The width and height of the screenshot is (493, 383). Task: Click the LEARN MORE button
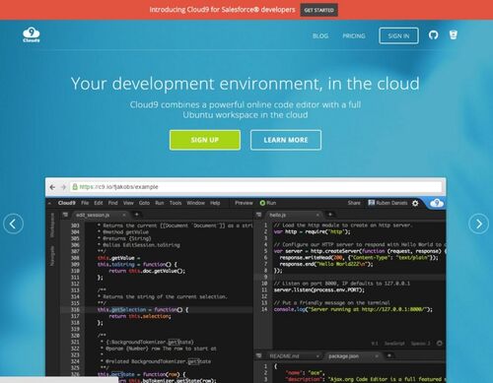click(x=286, y=140)
